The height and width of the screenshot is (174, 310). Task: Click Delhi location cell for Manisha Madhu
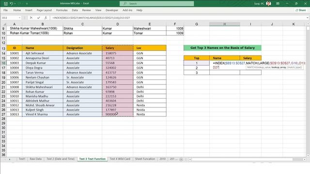tap(150, 96)
